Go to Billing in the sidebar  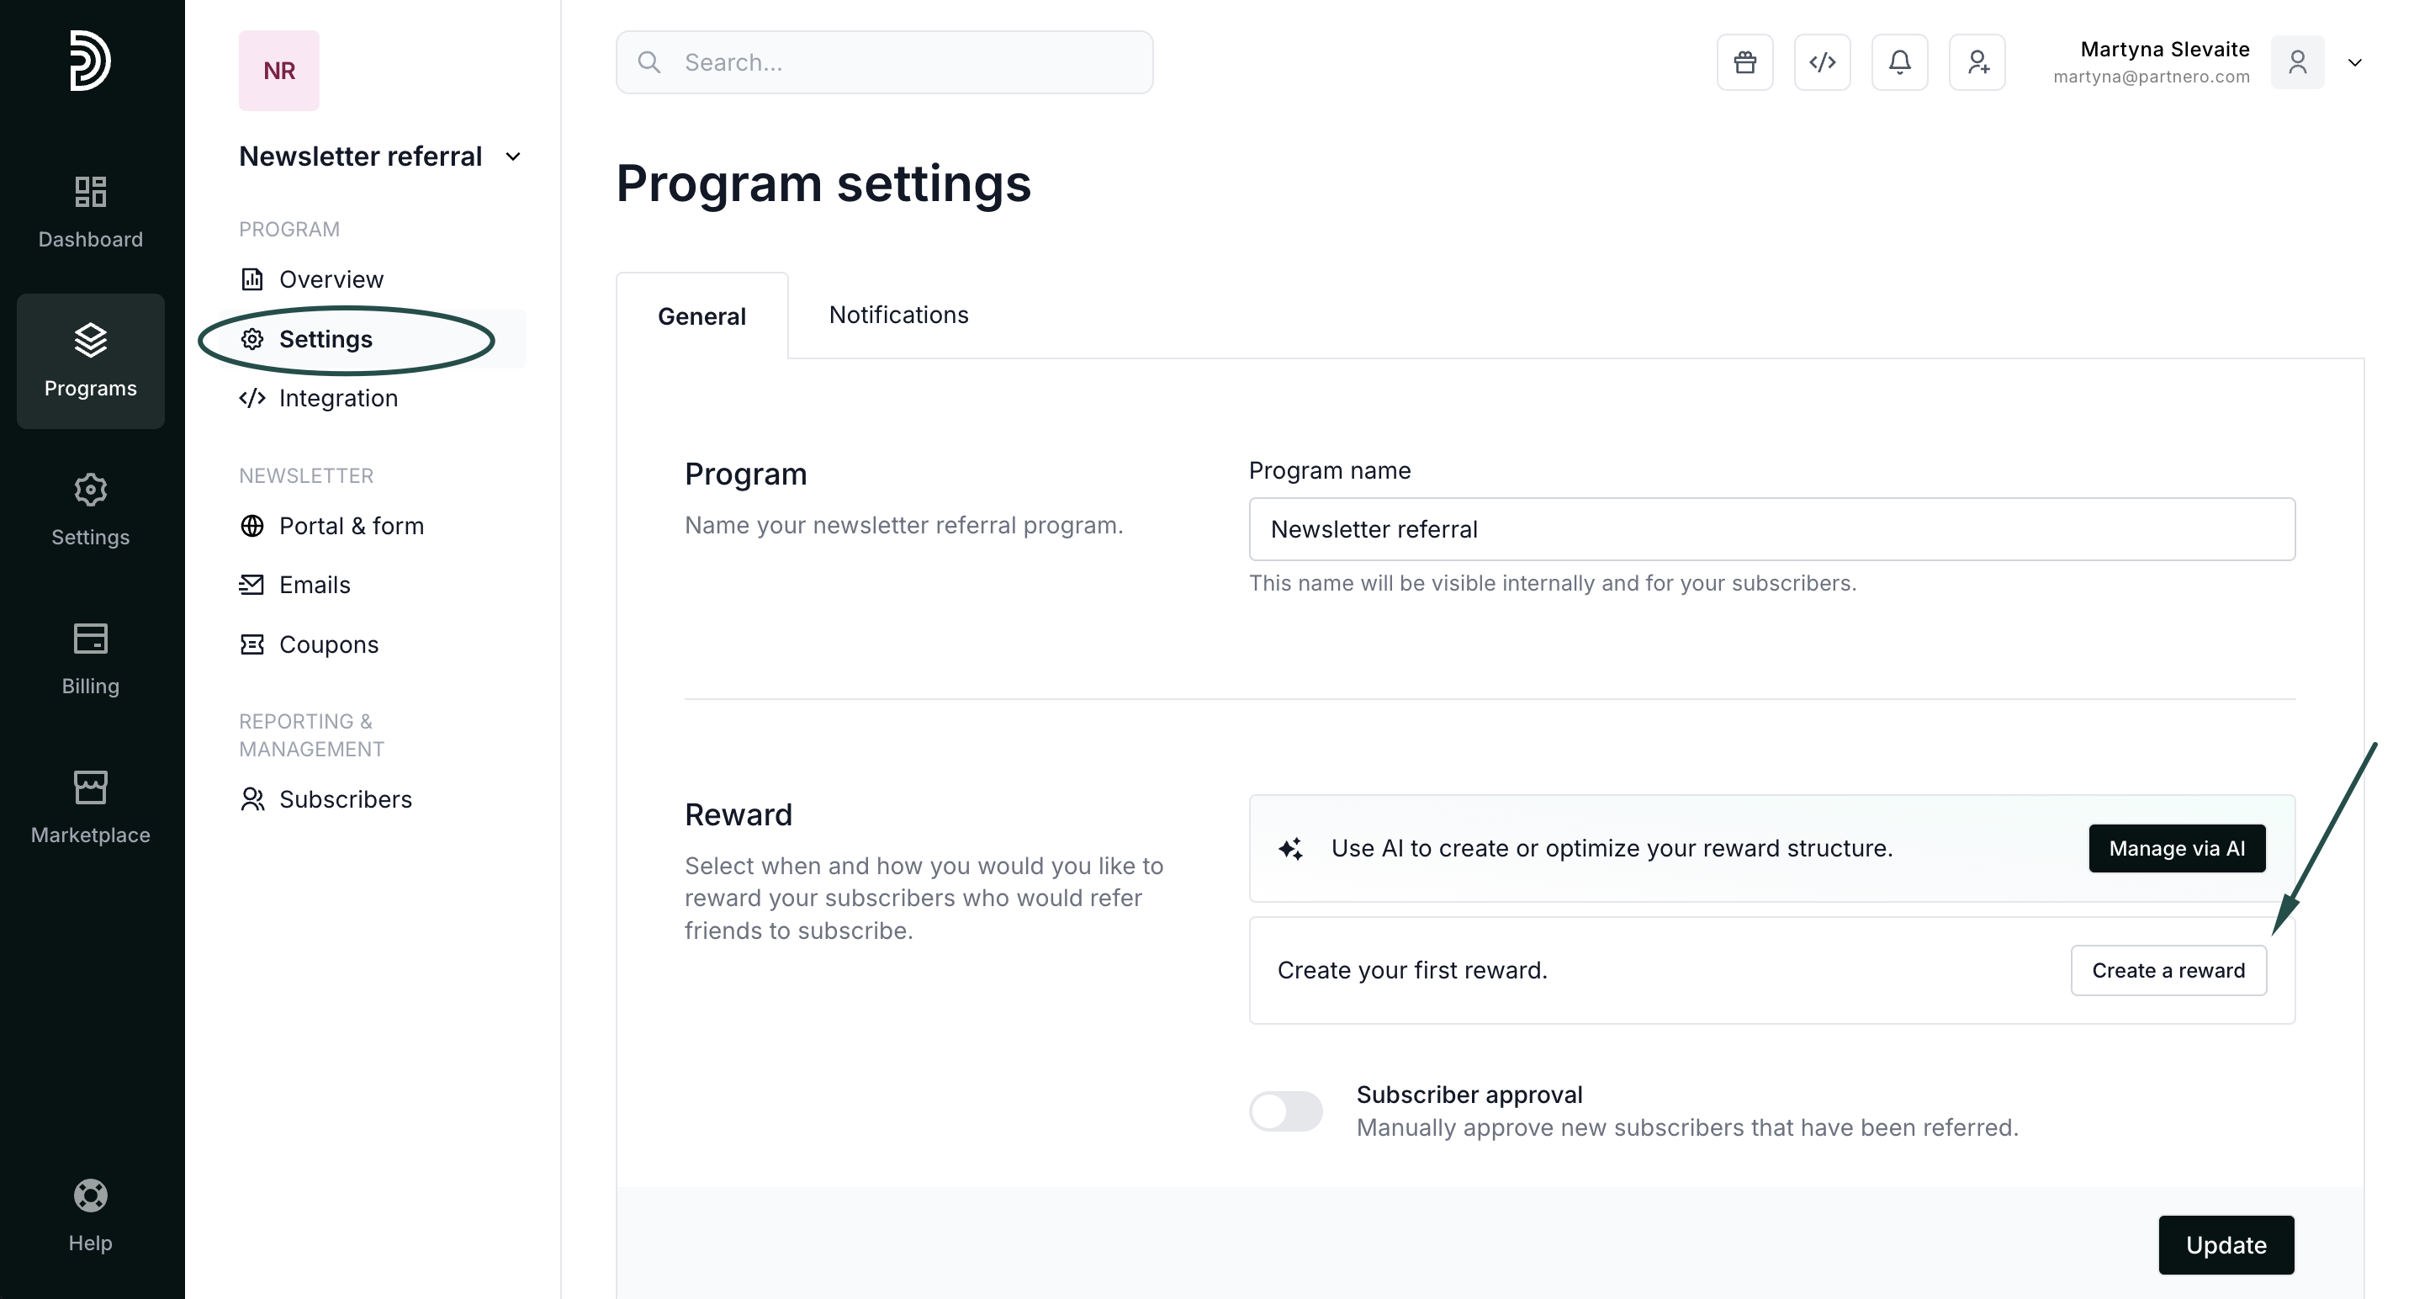pyautogui.click(x=90, y=658)
